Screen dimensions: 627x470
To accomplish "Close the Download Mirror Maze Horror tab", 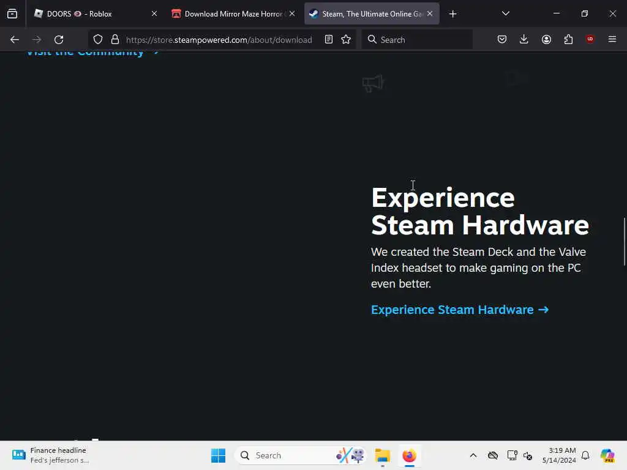I will 292,14.
